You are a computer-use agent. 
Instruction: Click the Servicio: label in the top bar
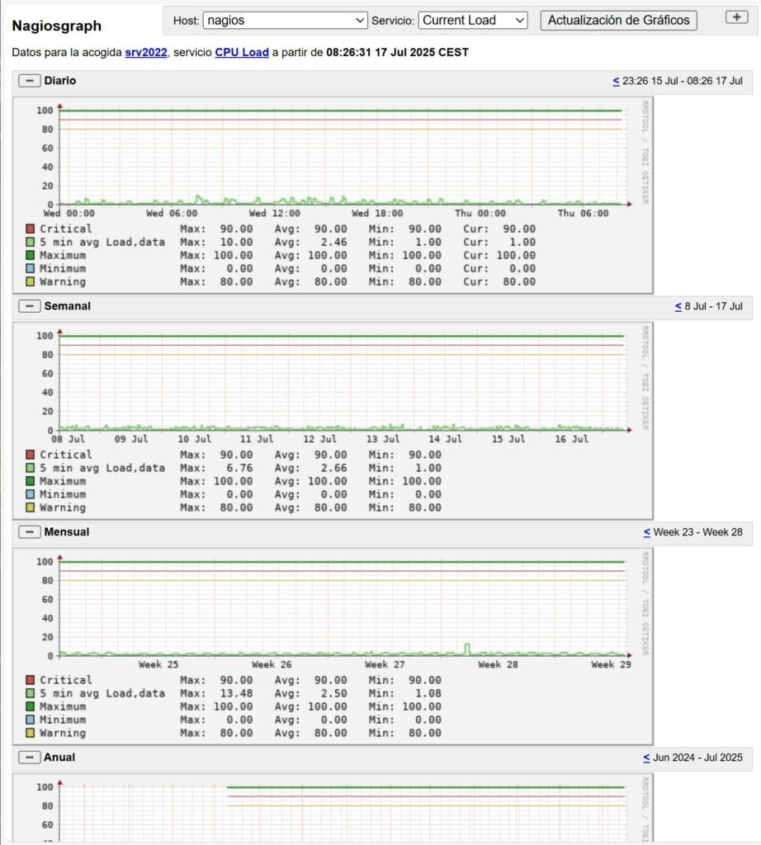(x=393, y=21)
